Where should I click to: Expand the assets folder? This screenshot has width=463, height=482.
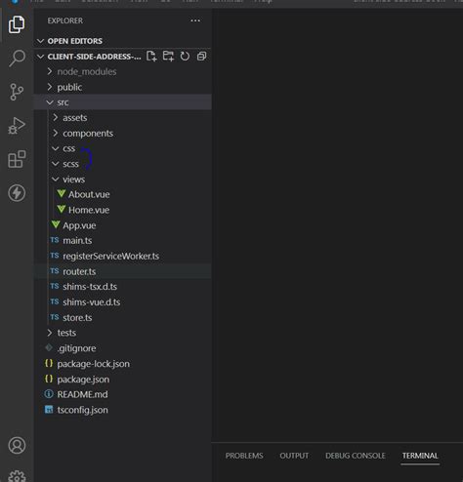[x=56, y=117]
